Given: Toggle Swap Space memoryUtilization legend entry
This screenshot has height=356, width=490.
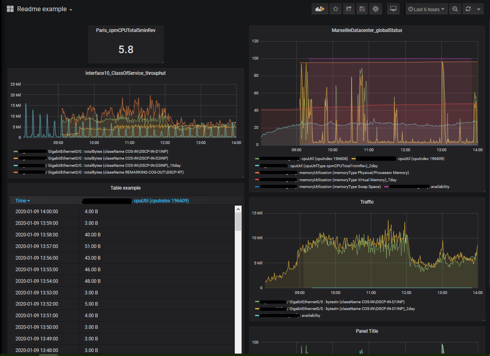Looking at the screenshot, I should [x=318, y=187].
